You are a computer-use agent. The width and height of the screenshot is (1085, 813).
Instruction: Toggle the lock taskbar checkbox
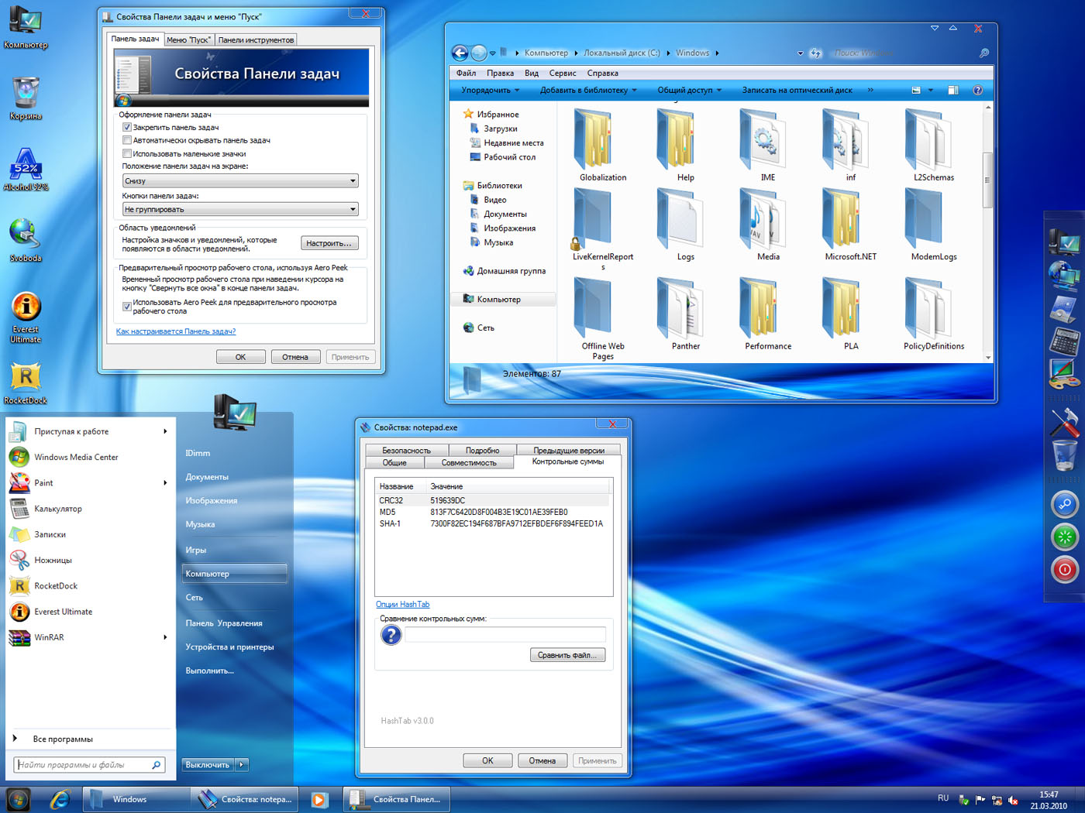[x=127, y=127]
